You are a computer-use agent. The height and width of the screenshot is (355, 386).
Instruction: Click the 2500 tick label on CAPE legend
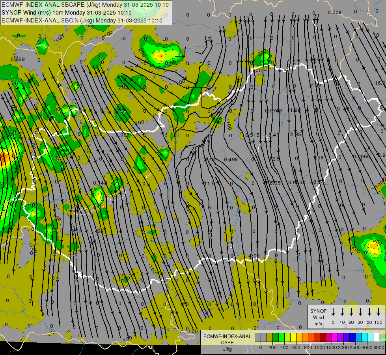[x=355, y=348]
